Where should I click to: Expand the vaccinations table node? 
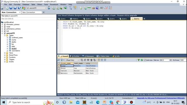click(7, 51)
